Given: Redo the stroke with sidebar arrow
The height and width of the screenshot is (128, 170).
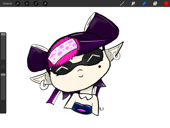Looking at the screenshot, I should click(3, 111).
